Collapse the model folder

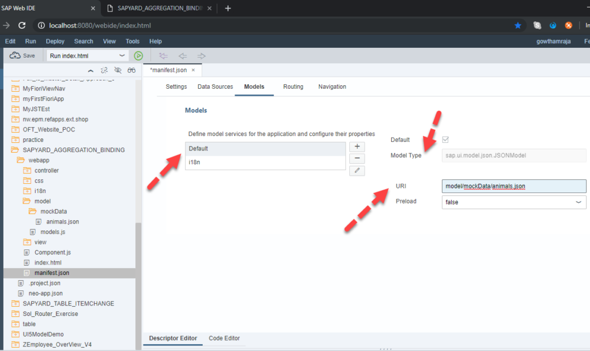(27, 201)
